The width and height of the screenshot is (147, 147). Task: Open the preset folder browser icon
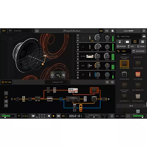tap(10, 31)
